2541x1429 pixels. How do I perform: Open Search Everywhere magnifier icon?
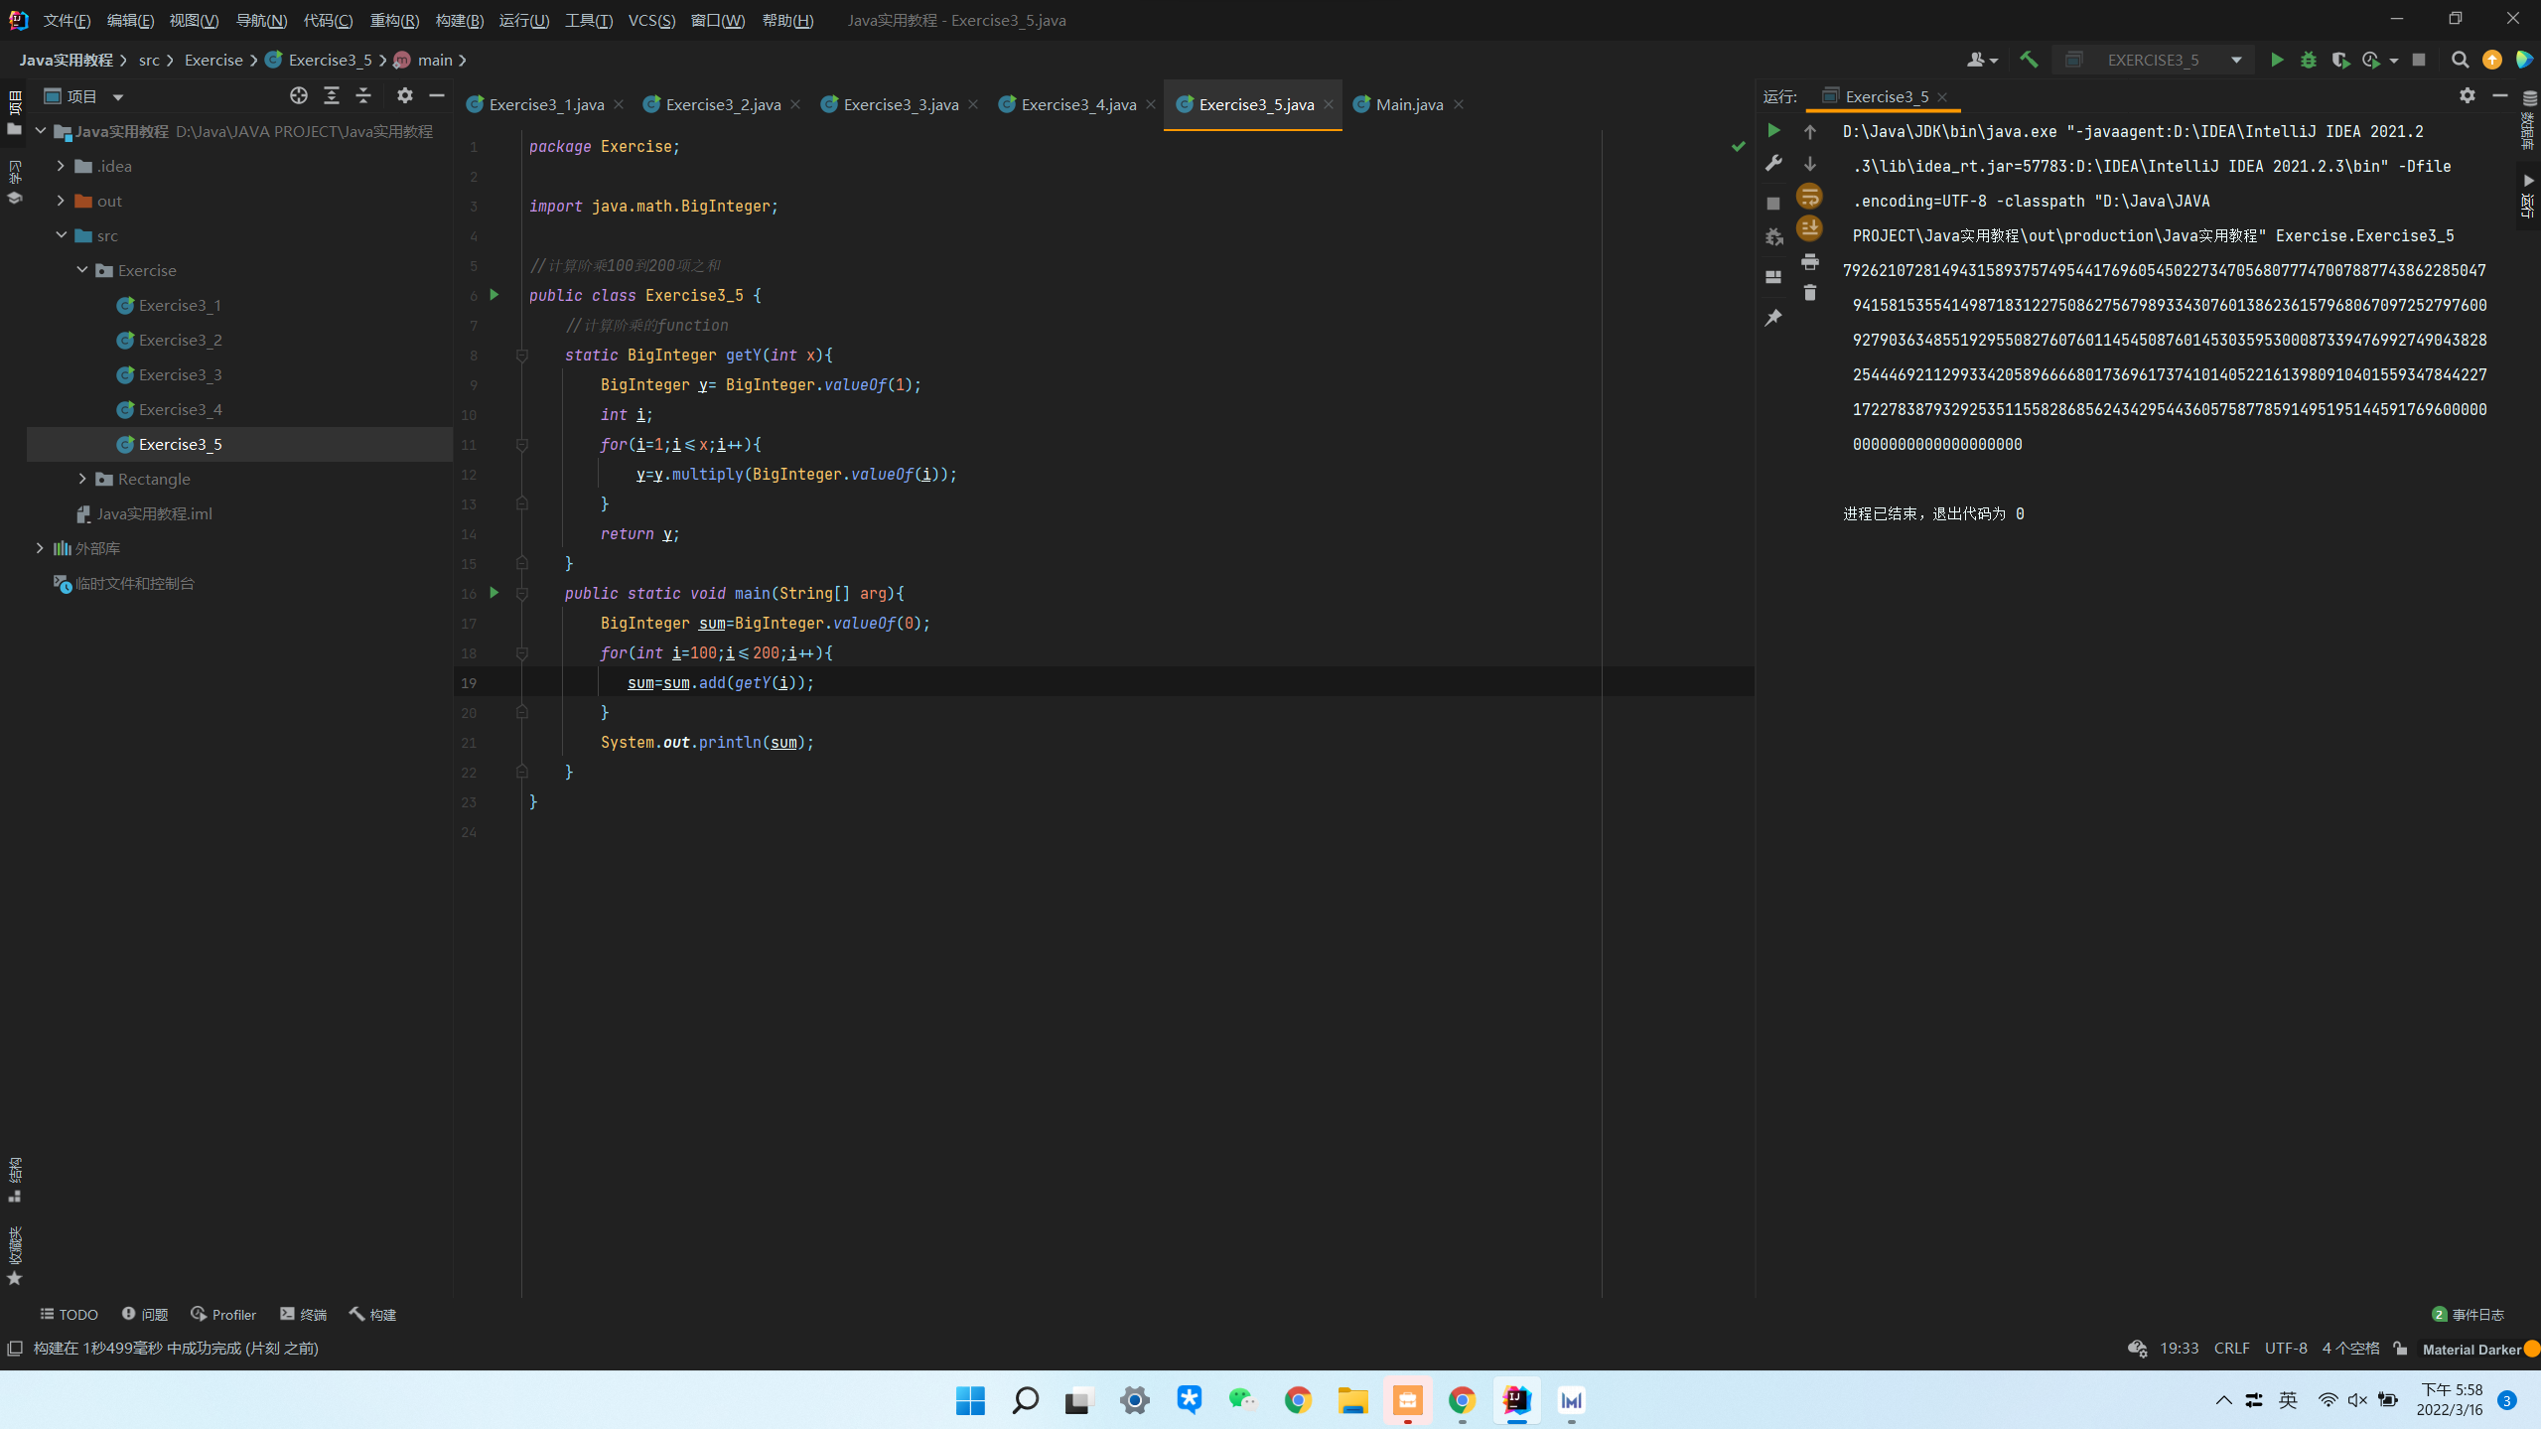(x=2460, y=60)
